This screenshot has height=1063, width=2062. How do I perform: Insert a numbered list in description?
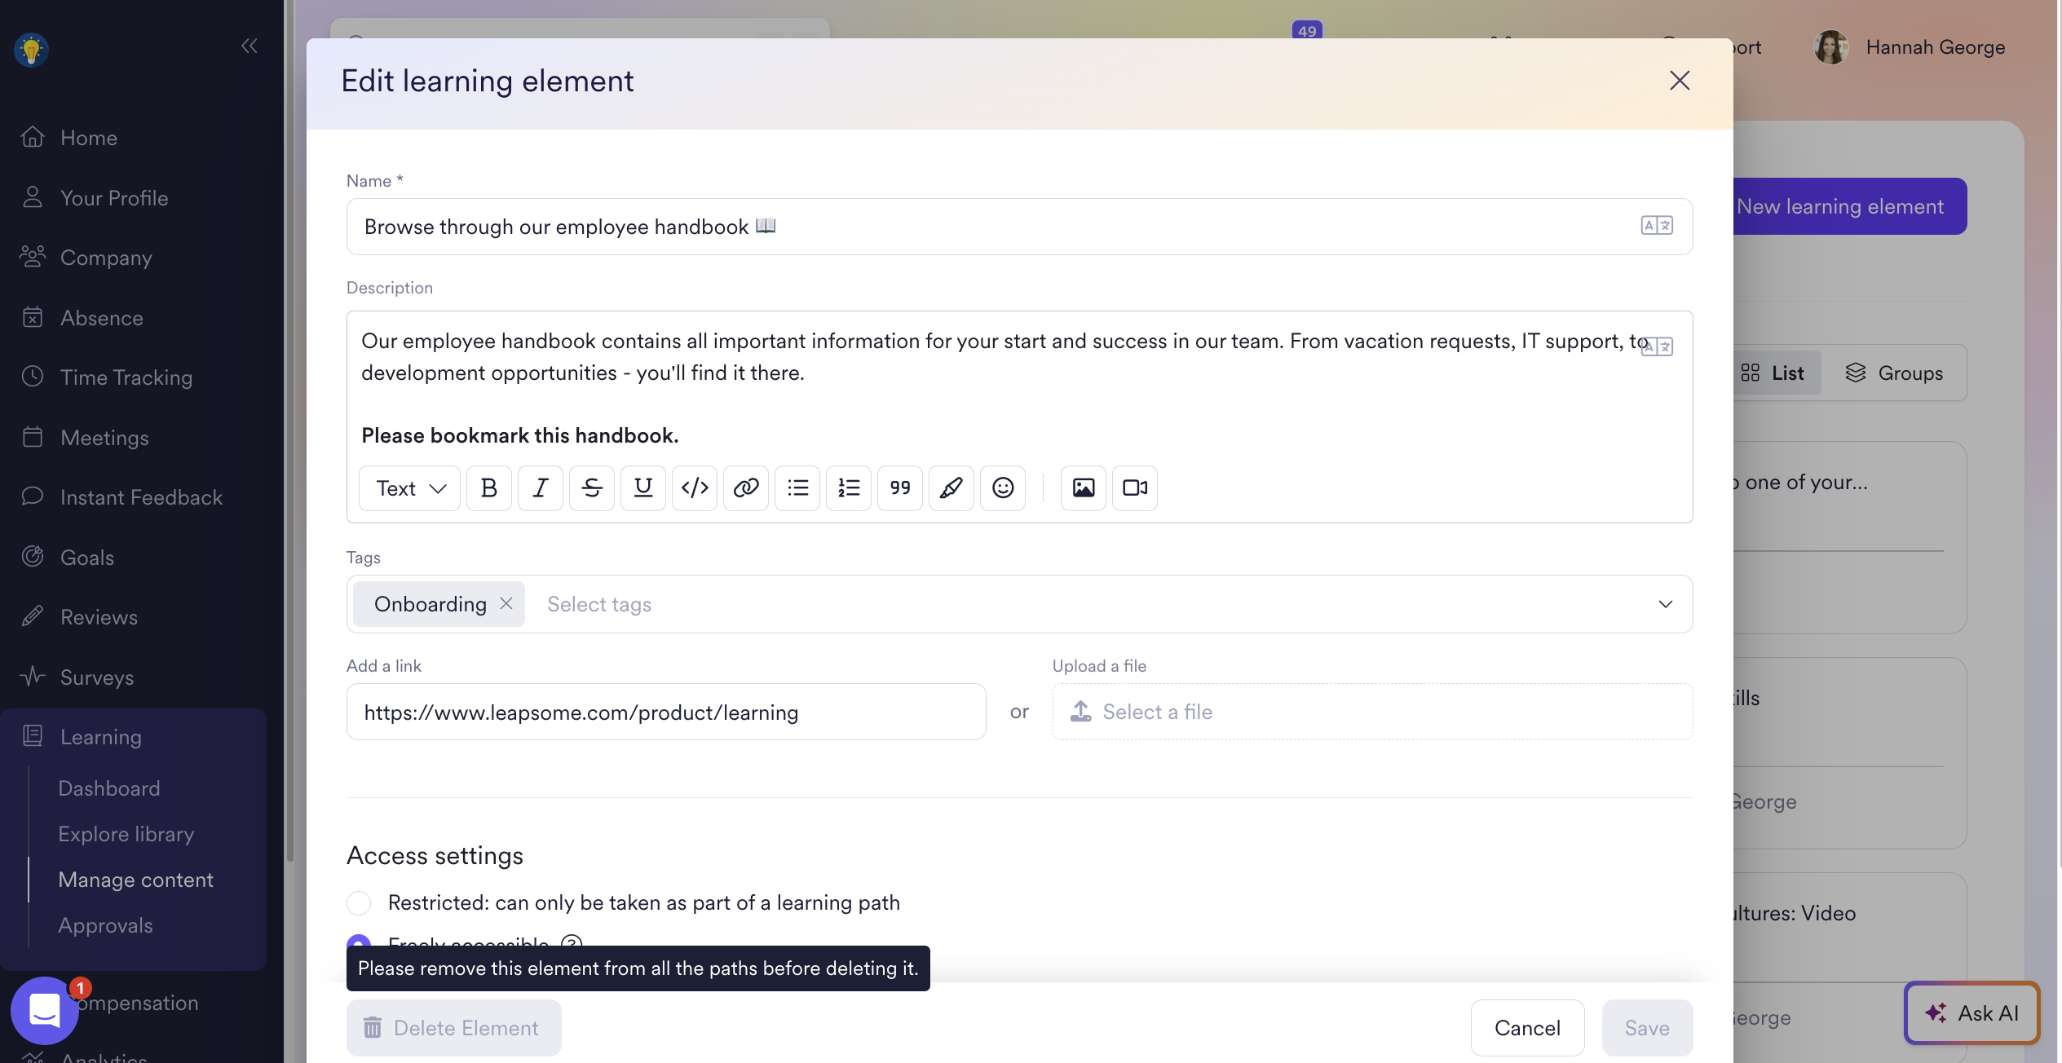[849, 488]
